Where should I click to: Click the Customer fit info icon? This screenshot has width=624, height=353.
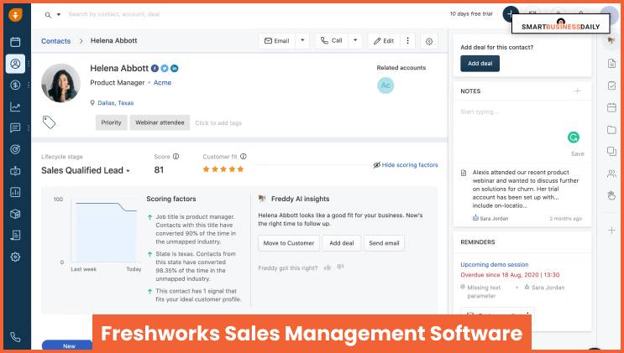[x=244, y=156]
